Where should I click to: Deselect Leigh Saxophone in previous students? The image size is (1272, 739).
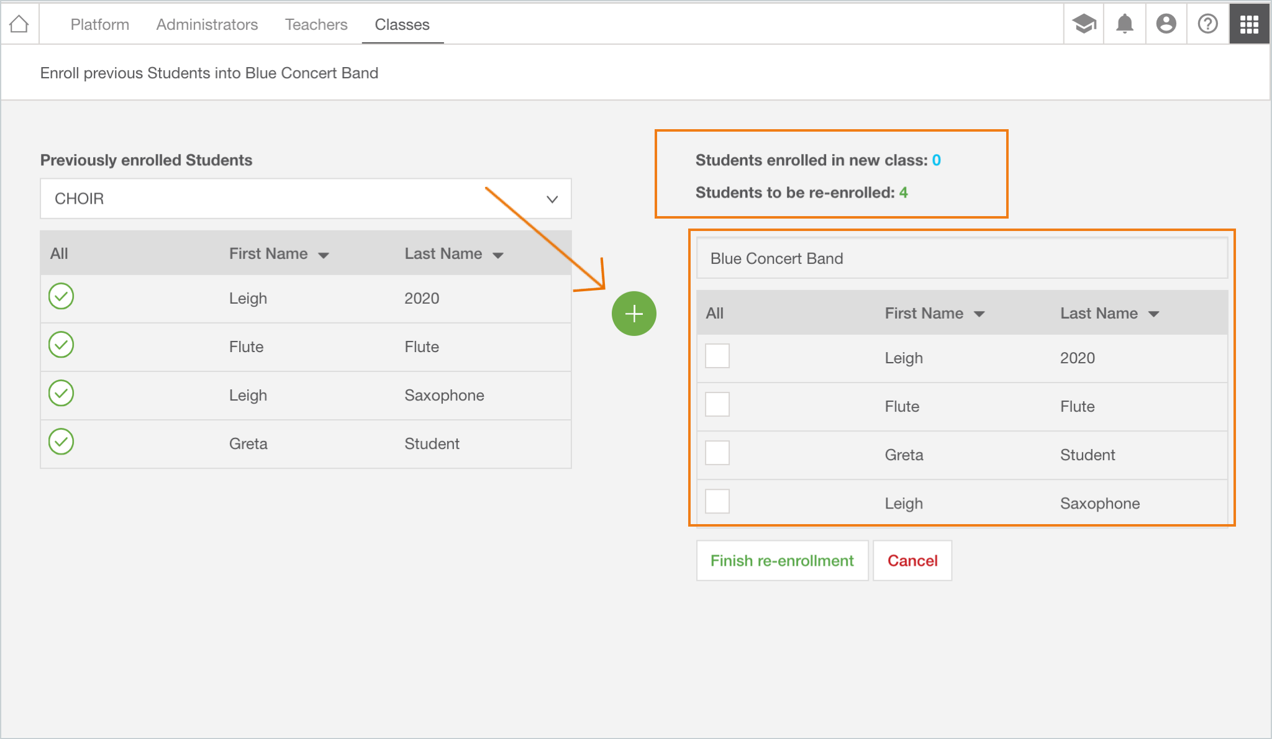coord(61,393)
